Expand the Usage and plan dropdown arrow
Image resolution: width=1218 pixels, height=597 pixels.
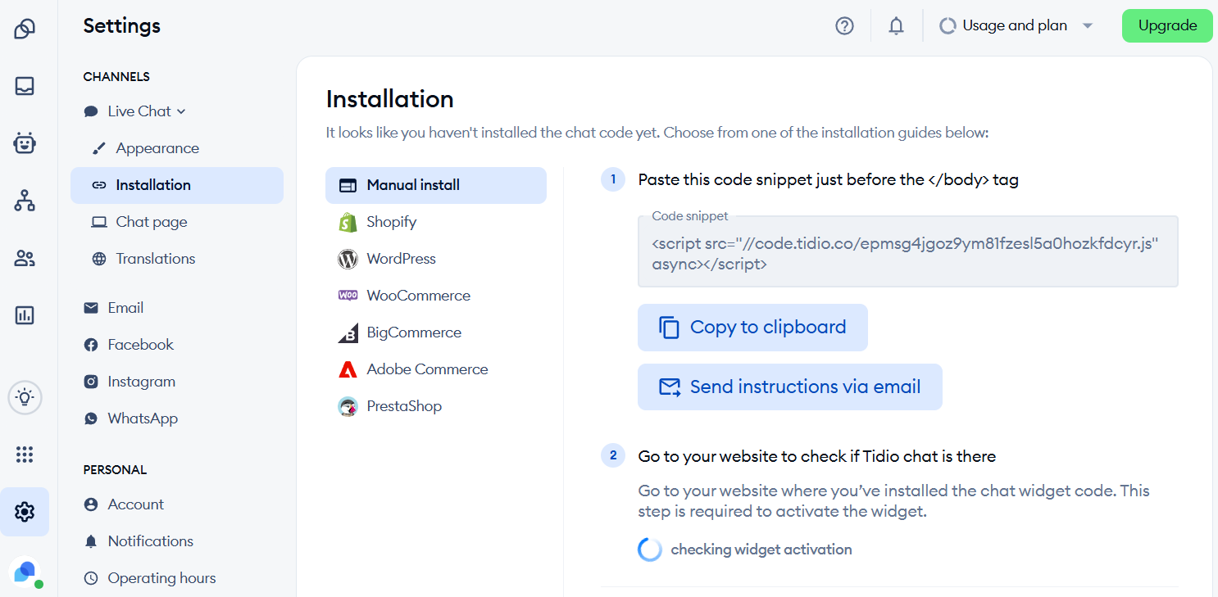(x=1088, y=26)
